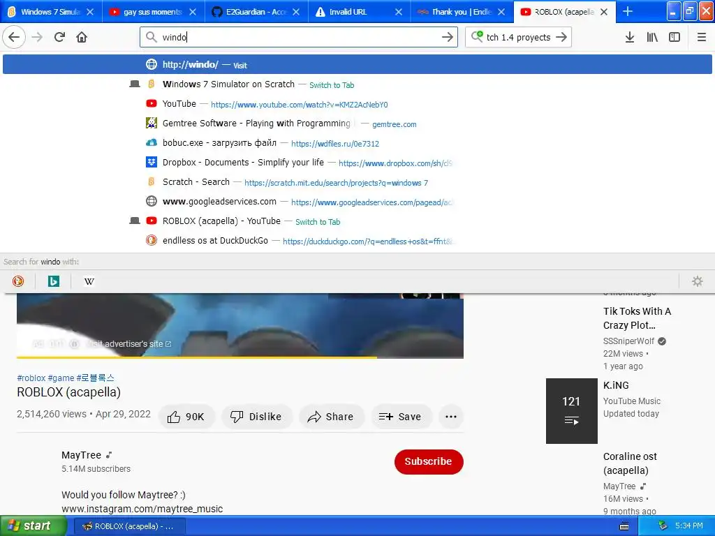Switch to E2Guardian tab
Screen dimensions: 715x536
click(x=256, y=12)
